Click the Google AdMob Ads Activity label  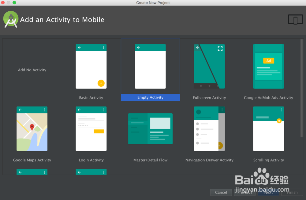pyautogui.click(x=269, y=98)
